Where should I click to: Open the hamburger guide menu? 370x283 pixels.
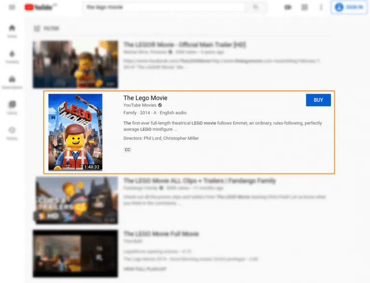pyautogui.click(x=12, y=7)
